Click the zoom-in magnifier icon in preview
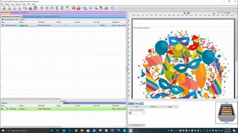 click(x=218, y=13)
